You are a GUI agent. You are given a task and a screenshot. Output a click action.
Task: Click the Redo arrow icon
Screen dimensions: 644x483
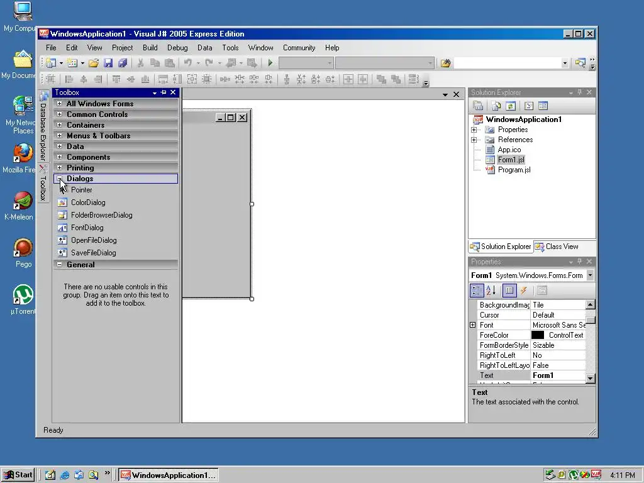pyautogui.click(x=209, y=63)
